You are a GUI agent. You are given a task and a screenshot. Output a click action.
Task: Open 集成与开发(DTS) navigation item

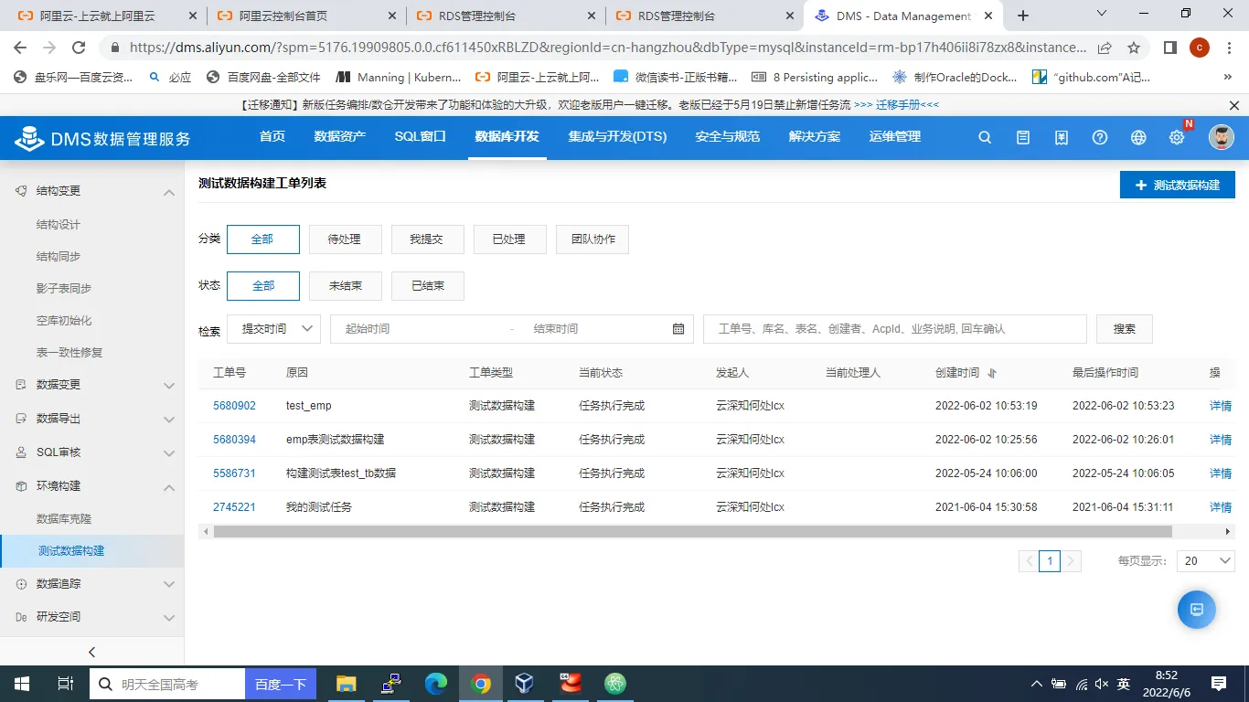pyautogui.click(x=617, y=137)
